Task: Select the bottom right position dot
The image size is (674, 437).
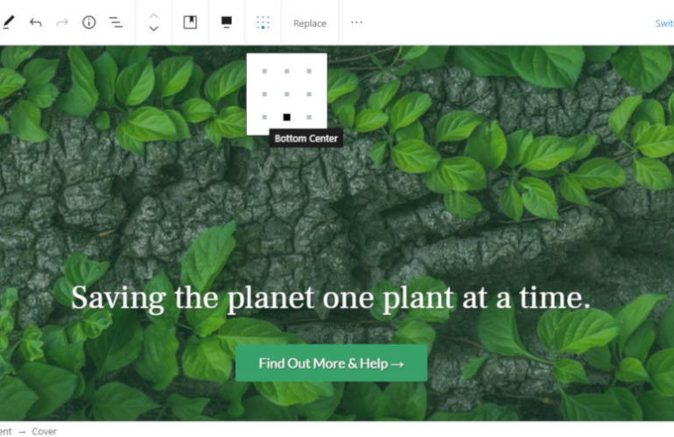Action: [x=309, y=116]
